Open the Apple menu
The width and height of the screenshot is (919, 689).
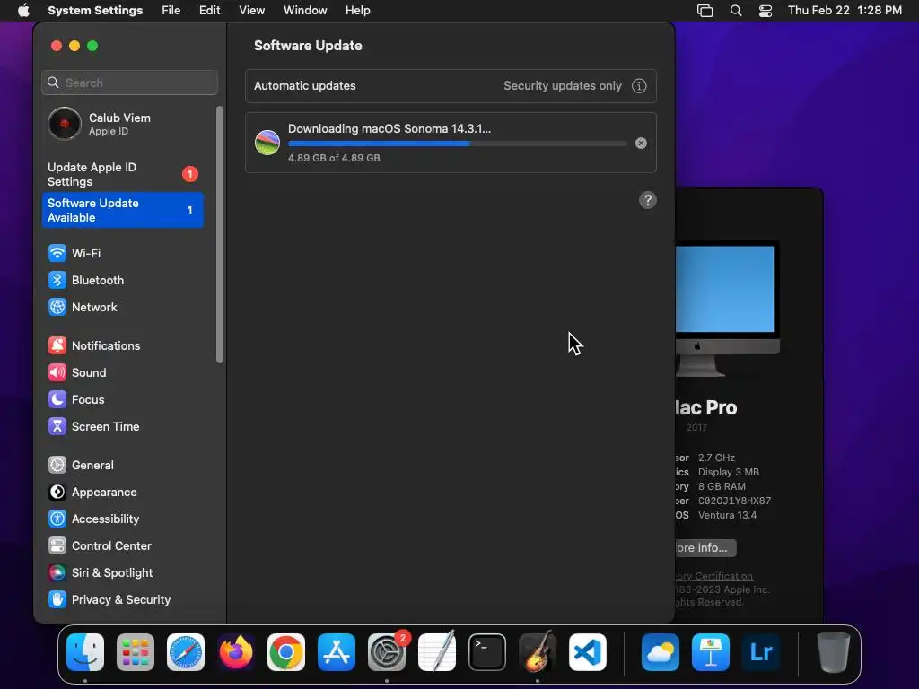click(23, 10)
